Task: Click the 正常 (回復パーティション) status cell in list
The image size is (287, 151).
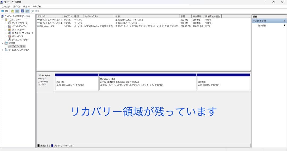Action: (x=126, y=23)
